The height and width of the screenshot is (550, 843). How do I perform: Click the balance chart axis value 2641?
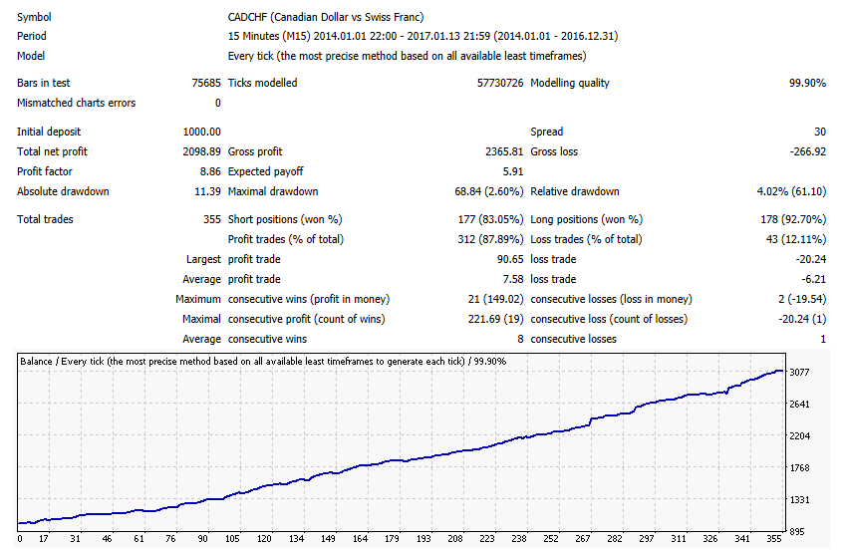tap(799, 404)
